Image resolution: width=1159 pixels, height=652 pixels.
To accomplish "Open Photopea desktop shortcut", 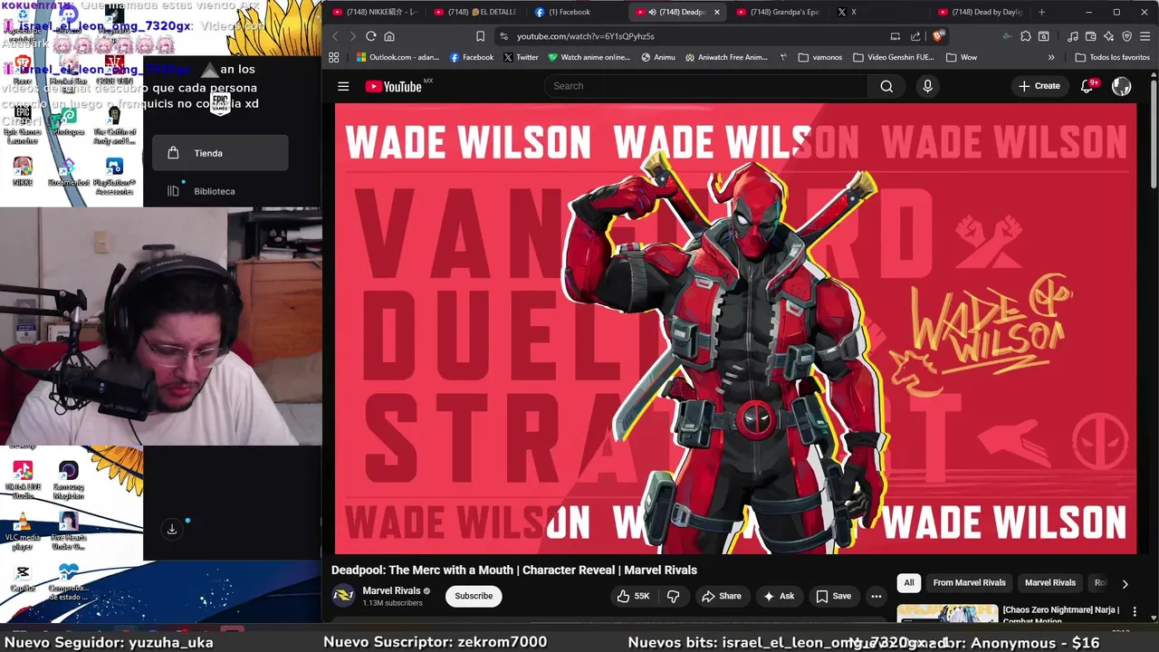I will tap(68, 122).
